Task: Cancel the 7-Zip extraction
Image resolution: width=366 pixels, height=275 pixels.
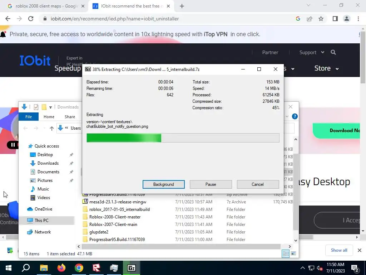Action: [258, 184]
